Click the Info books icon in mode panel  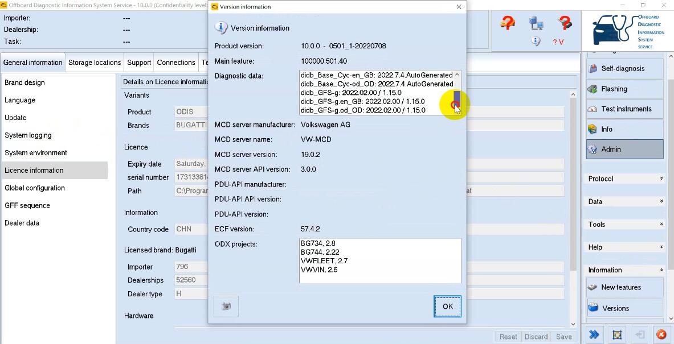tap(593, 129)
